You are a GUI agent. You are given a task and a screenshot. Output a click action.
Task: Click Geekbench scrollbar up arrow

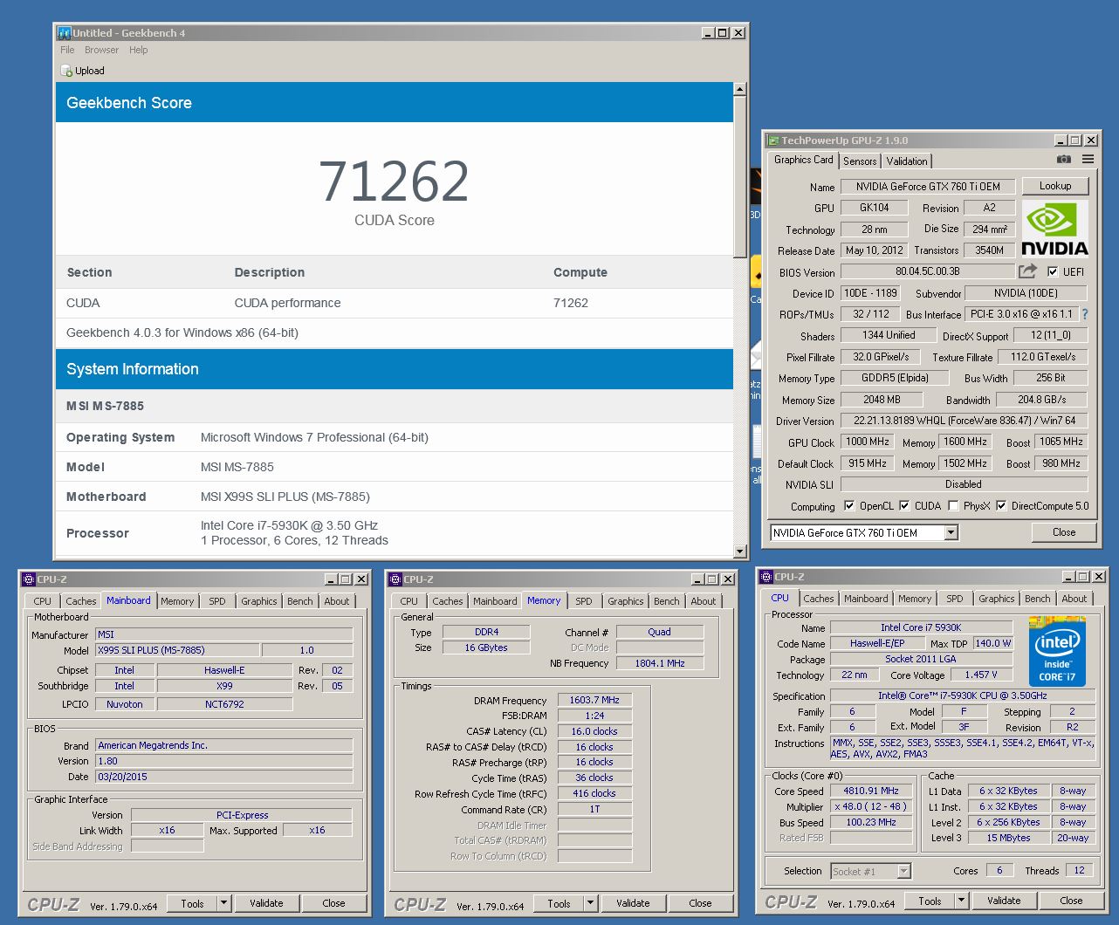tap(740, 89)
